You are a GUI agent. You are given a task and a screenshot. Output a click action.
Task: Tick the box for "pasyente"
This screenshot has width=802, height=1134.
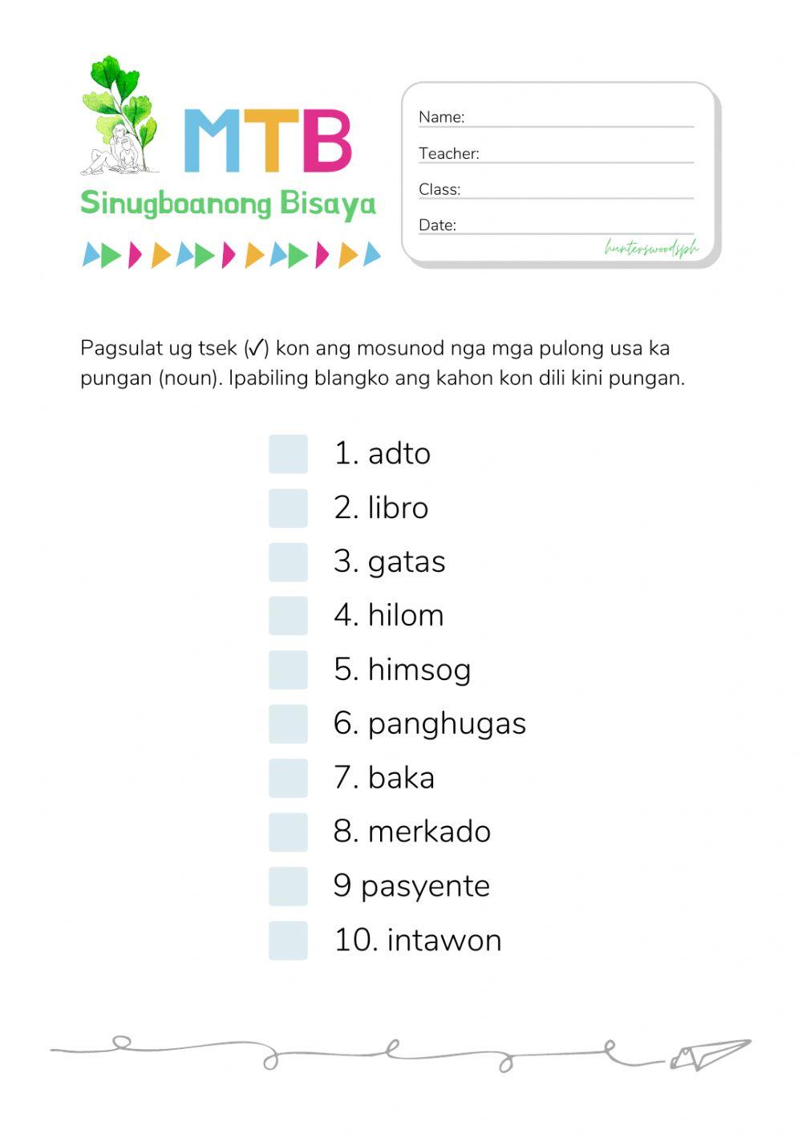[288, 886]
